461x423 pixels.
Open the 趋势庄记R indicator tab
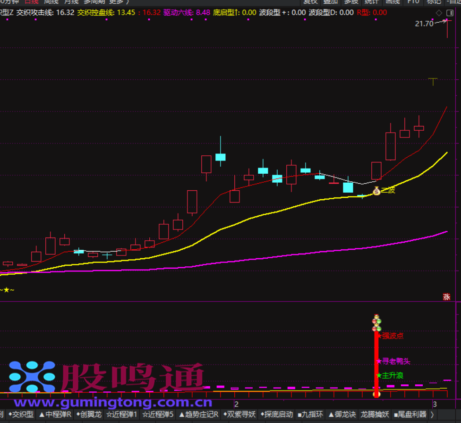(x=198, y=415)
